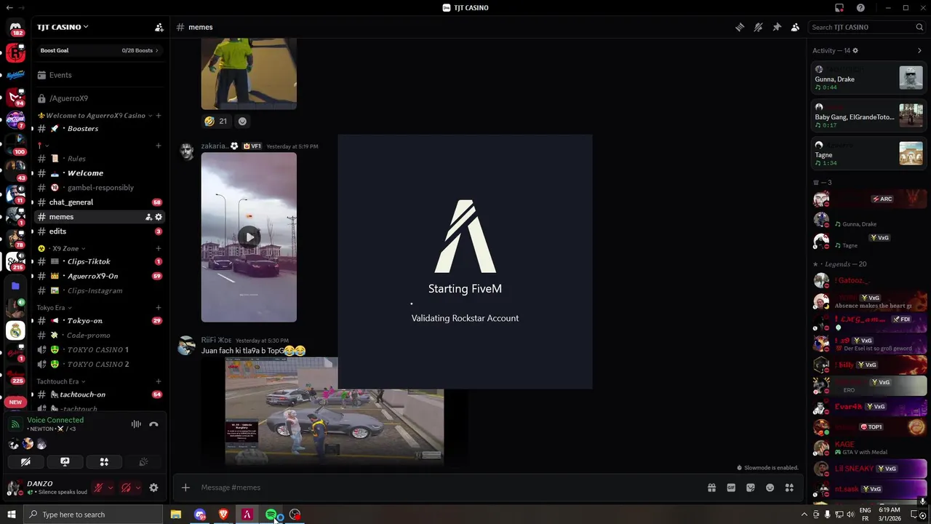
Task: Open the Events entry in the sidebar
Action: 99,75
